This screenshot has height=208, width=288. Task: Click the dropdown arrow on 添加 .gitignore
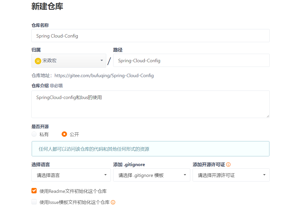tap(185, 175)
